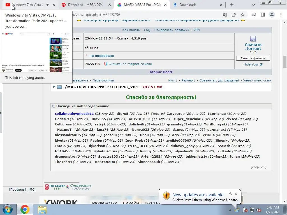
Task: Close the Windows Update balloon
Action: point(236,194)
